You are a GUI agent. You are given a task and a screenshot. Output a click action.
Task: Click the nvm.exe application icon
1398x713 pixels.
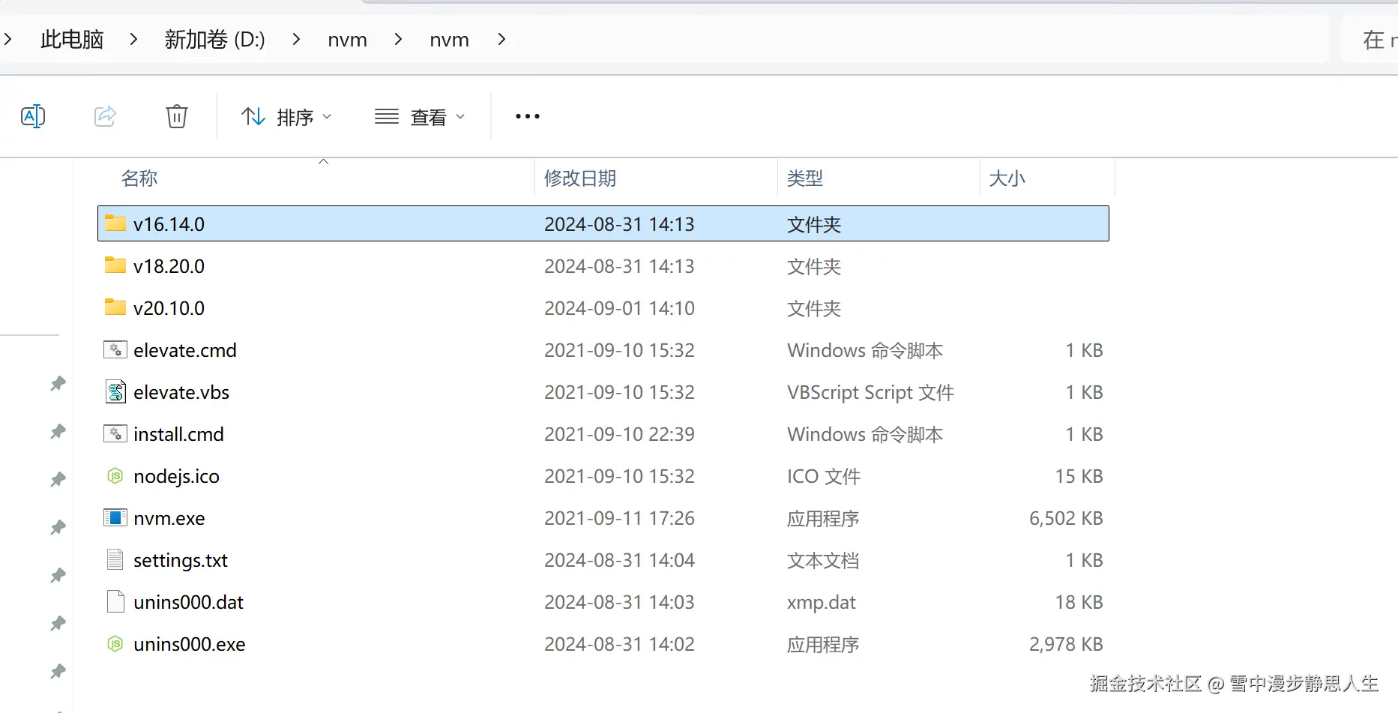(x=115, y=517)
